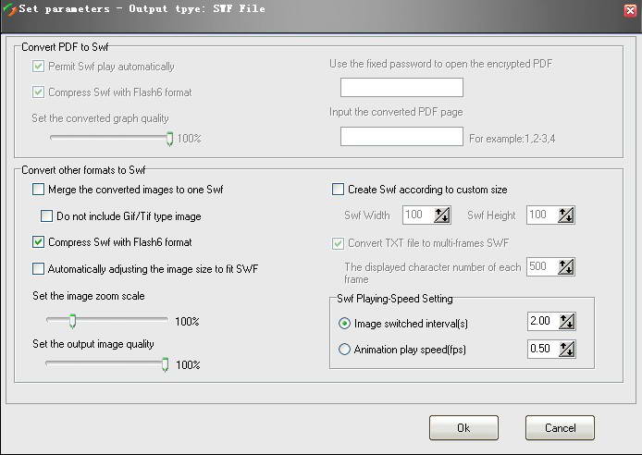Image resolution: width=642 pixels, height=455 pixels.
Task: Click the Swf Width spinner arrows
Action: 441,215
